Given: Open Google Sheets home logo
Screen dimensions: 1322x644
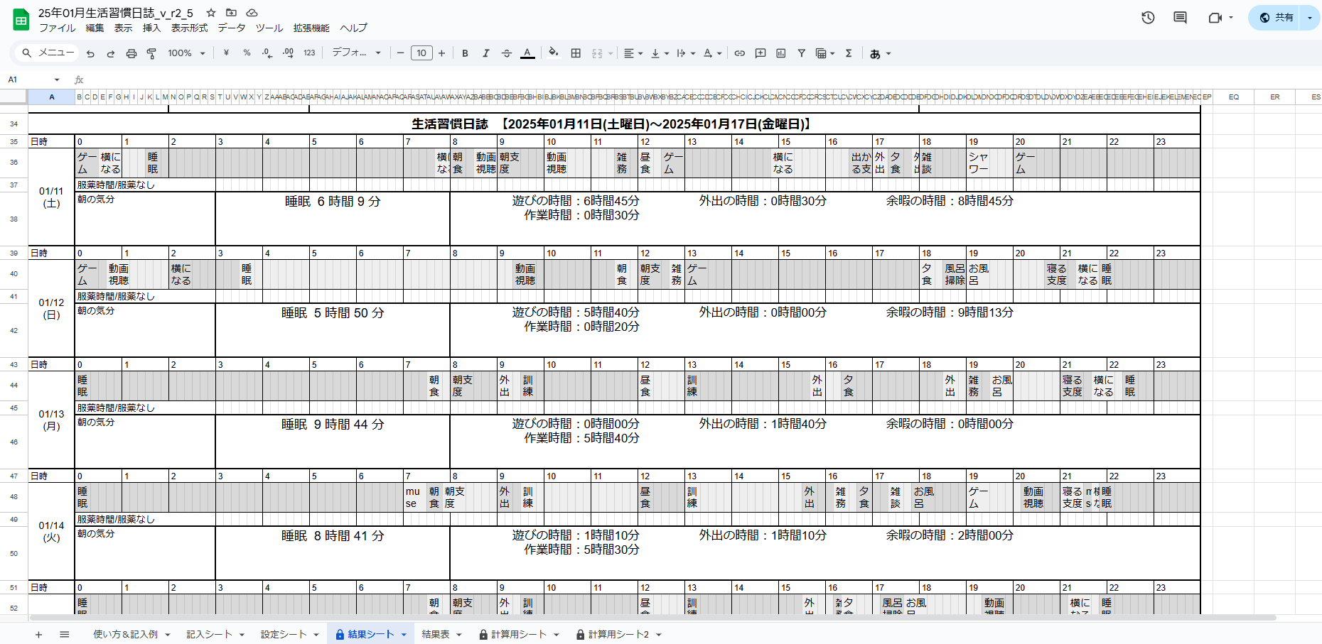Looking at the screenshot, I should coord(21,20).
